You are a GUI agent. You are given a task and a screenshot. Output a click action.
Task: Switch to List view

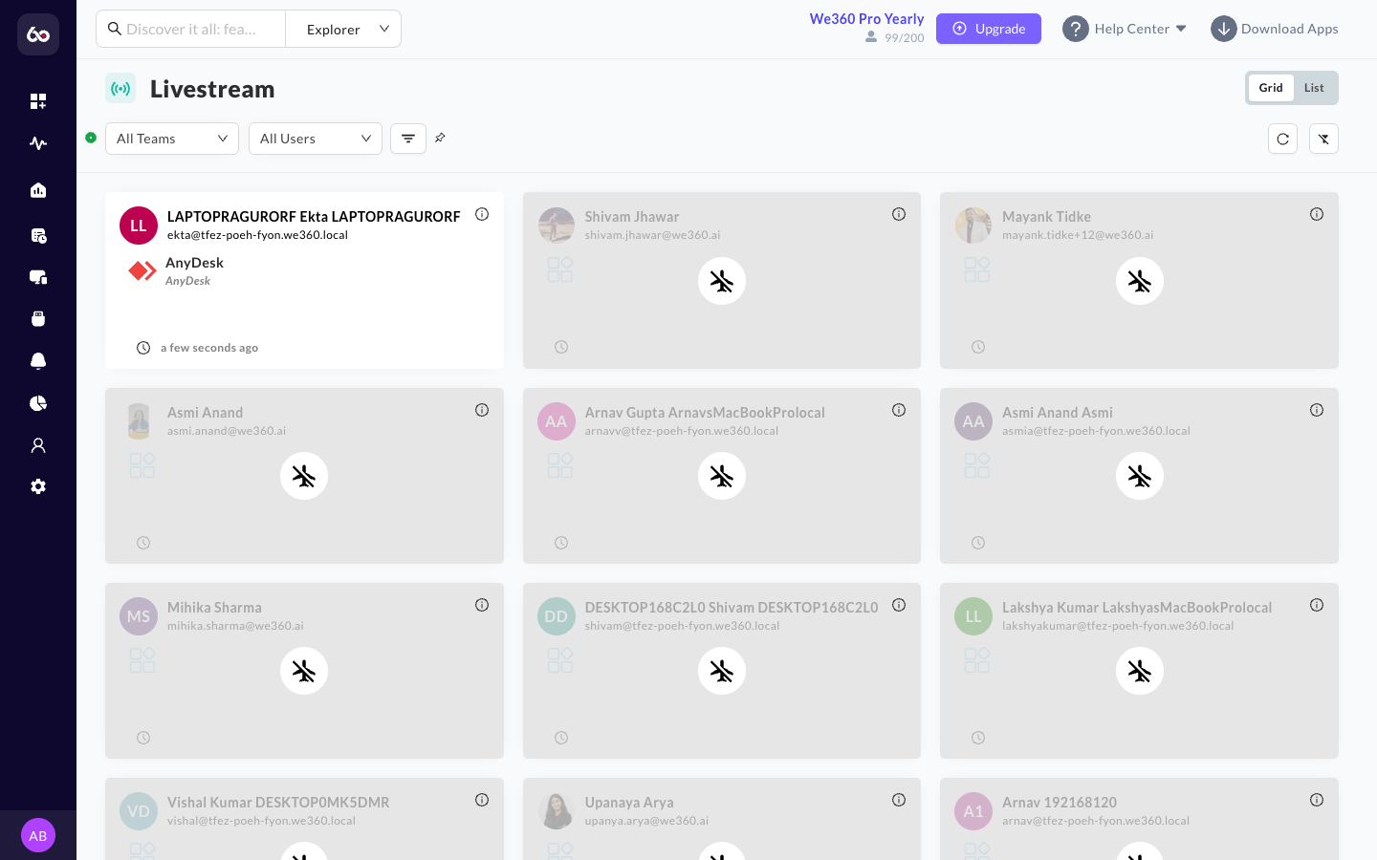1314,88
